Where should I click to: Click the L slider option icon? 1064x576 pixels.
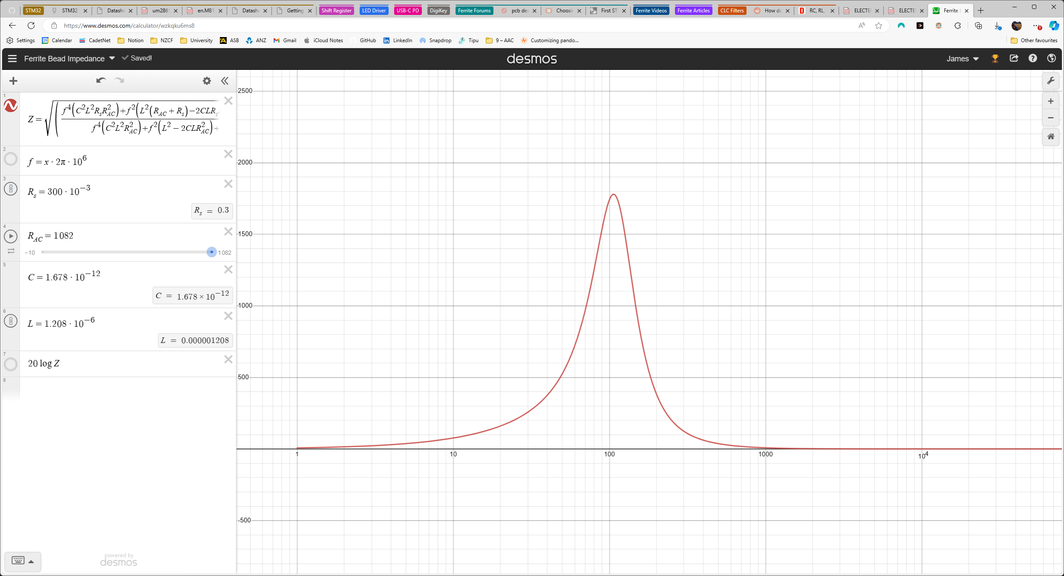tap(11, 321)
